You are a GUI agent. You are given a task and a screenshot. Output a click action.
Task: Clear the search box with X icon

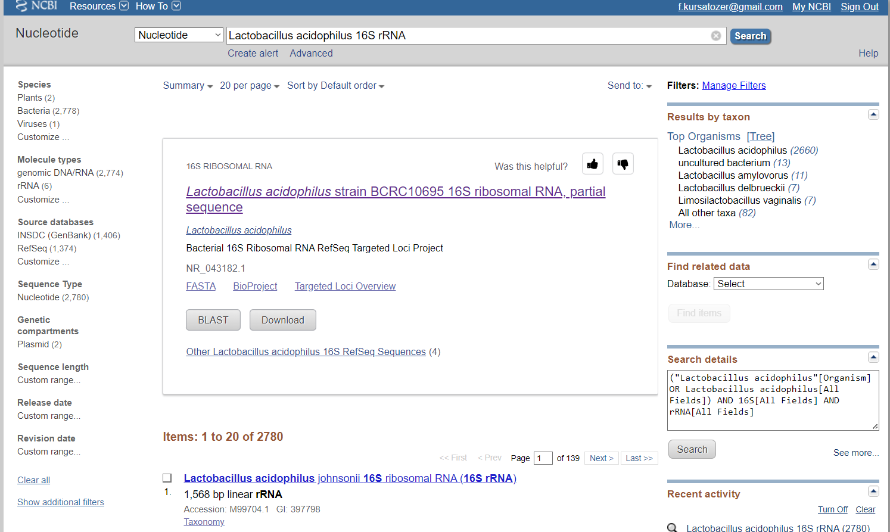pyautogui.click(x=716, y=36)
